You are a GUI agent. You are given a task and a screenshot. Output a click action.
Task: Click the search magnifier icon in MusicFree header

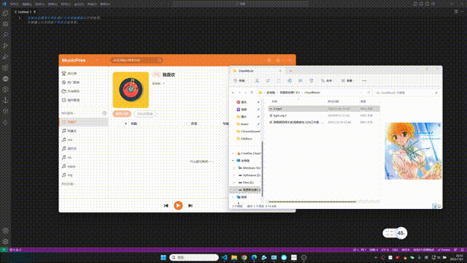pos(159,60)
